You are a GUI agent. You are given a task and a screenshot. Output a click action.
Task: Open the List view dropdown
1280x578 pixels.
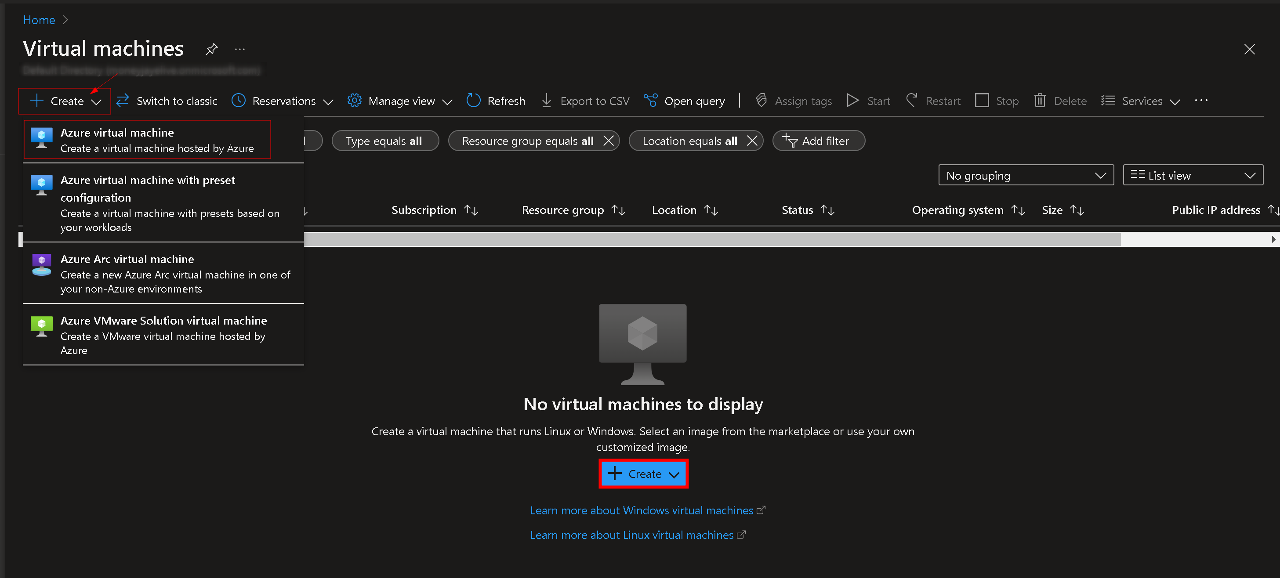point(1193,175)
